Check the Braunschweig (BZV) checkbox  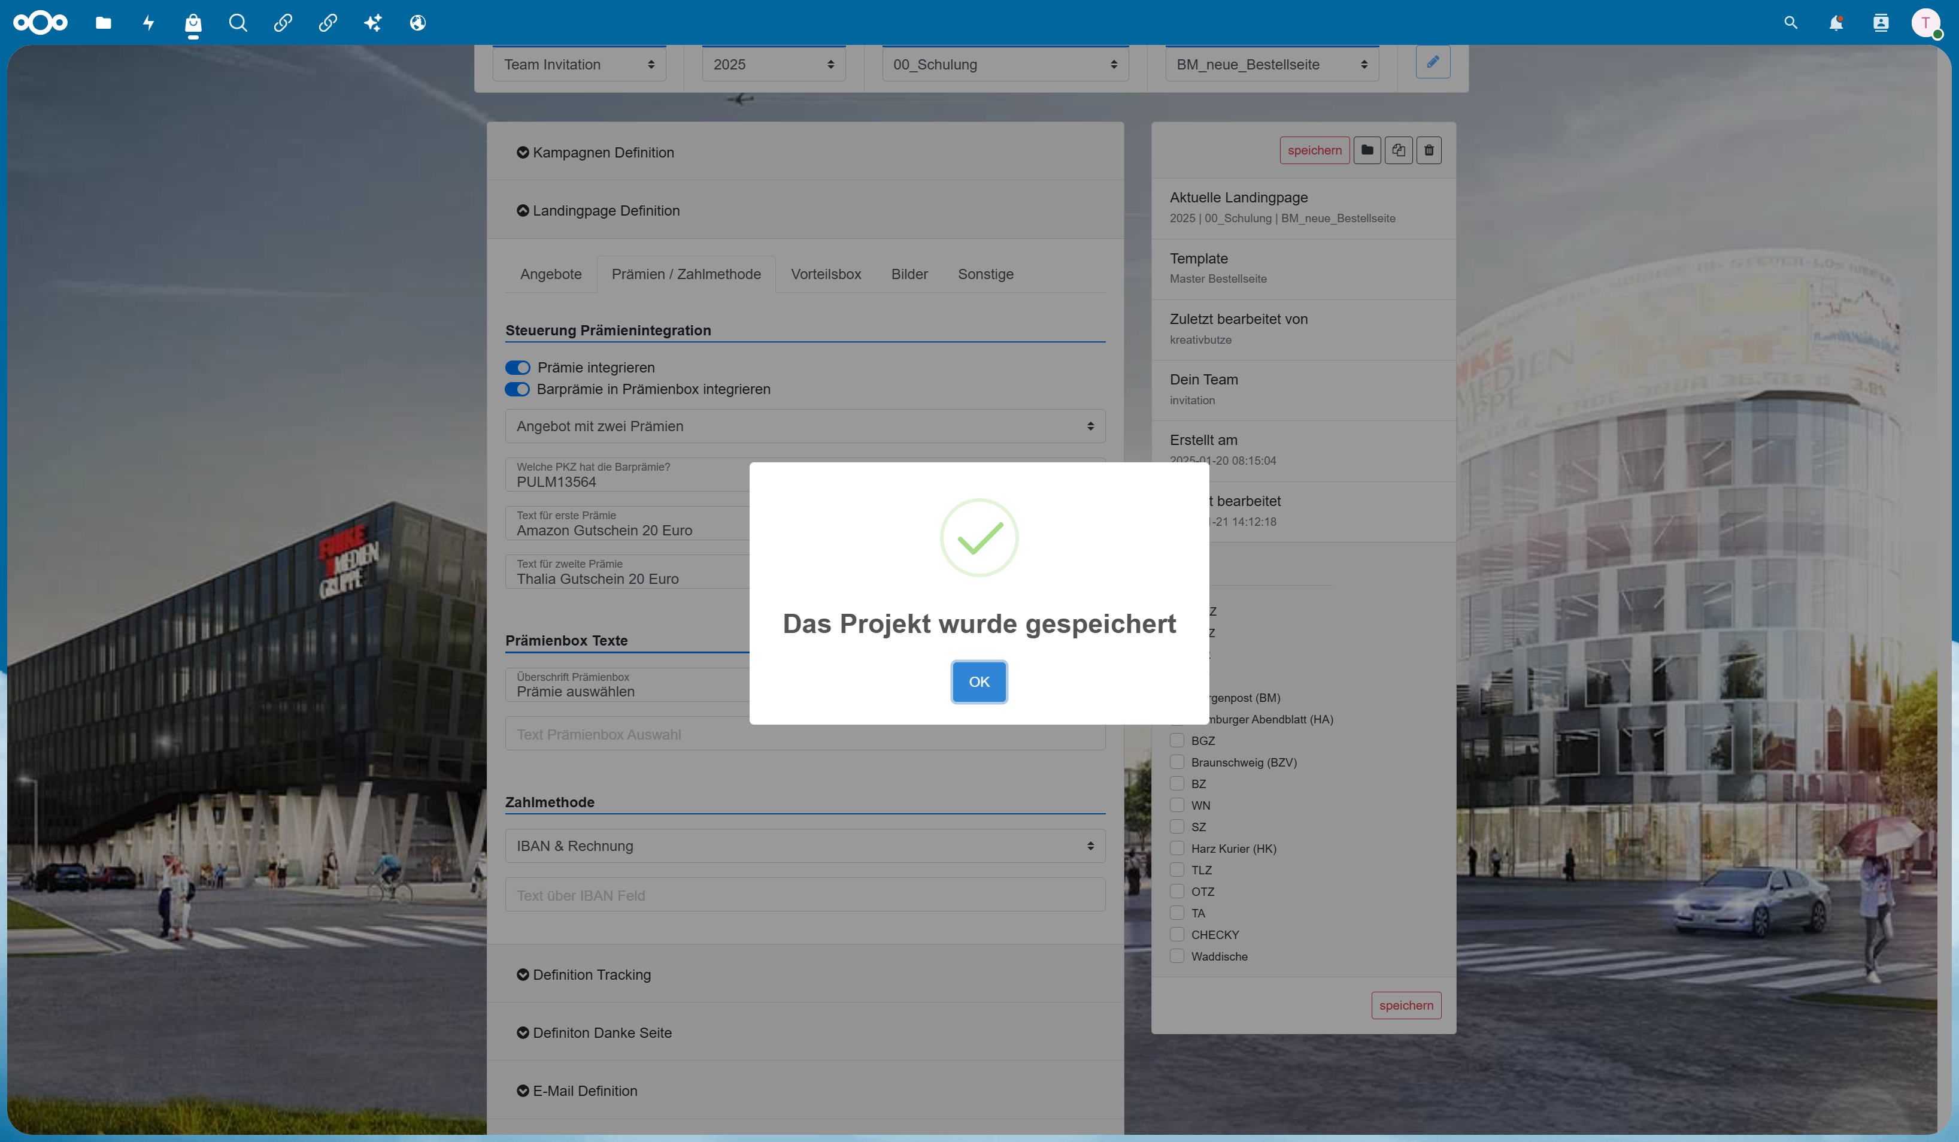click(x=1177, y=762)
